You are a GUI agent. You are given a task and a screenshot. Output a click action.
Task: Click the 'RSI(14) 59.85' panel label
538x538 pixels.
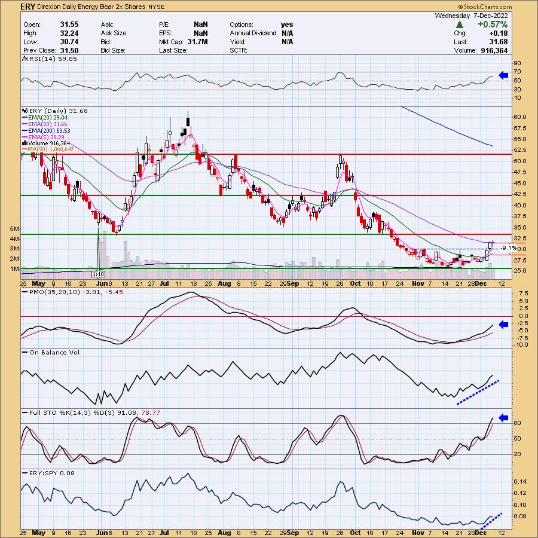click(x=53, y=59)
